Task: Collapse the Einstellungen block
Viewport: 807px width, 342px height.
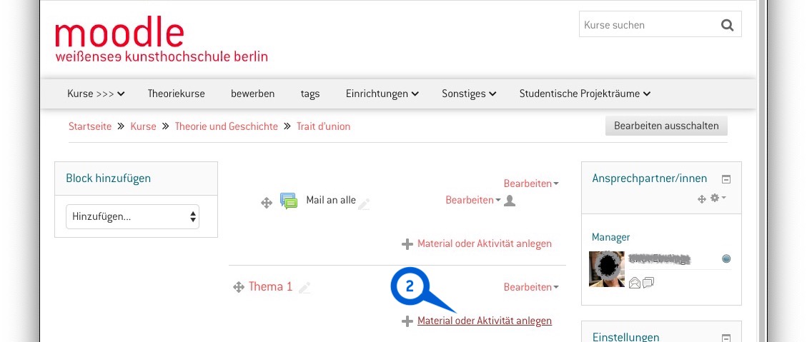Action: [x=726, y=338]
